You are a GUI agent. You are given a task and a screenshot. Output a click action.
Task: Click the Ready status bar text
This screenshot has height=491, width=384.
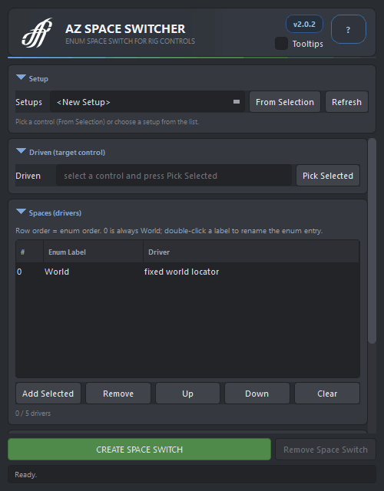click(25, 474)
